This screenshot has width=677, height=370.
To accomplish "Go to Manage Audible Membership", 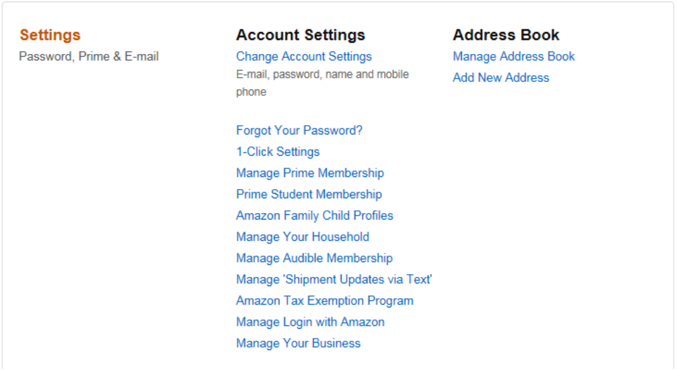I will pos(314,258).
